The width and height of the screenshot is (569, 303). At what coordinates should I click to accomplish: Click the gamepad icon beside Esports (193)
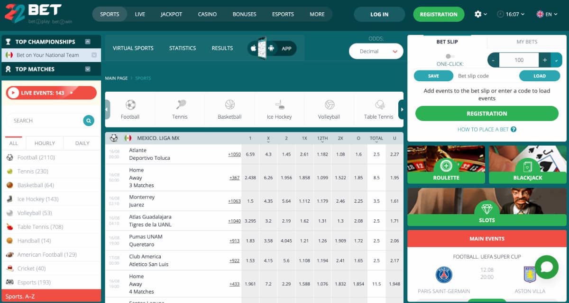pyautogui.click(x=10, y=282)
